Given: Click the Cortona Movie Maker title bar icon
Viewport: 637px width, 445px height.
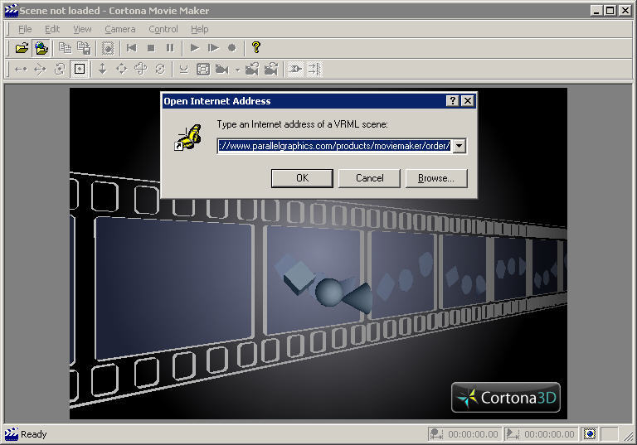Looking at the screenshot, I should click(11, 11).
